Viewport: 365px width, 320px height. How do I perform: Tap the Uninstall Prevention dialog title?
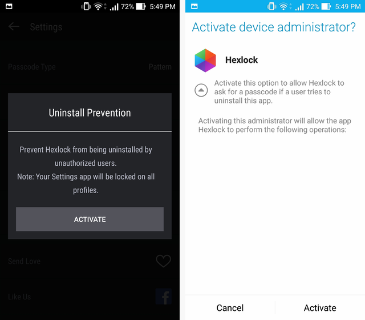[90, 113]
